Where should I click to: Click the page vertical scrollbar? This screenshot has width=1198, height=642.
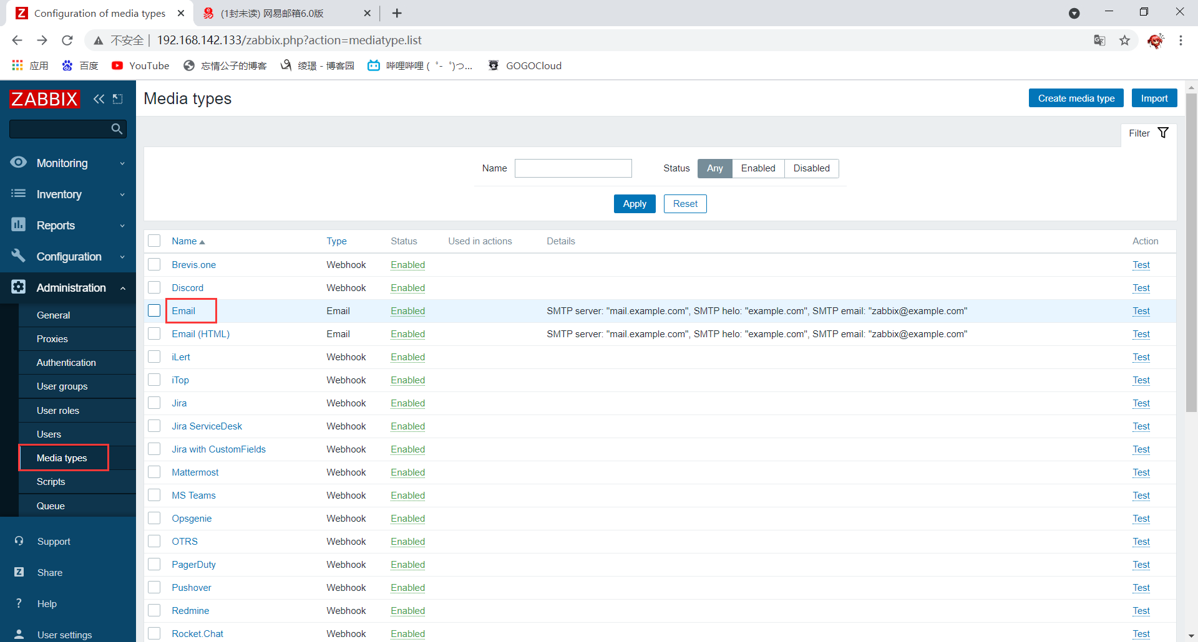1191,252
